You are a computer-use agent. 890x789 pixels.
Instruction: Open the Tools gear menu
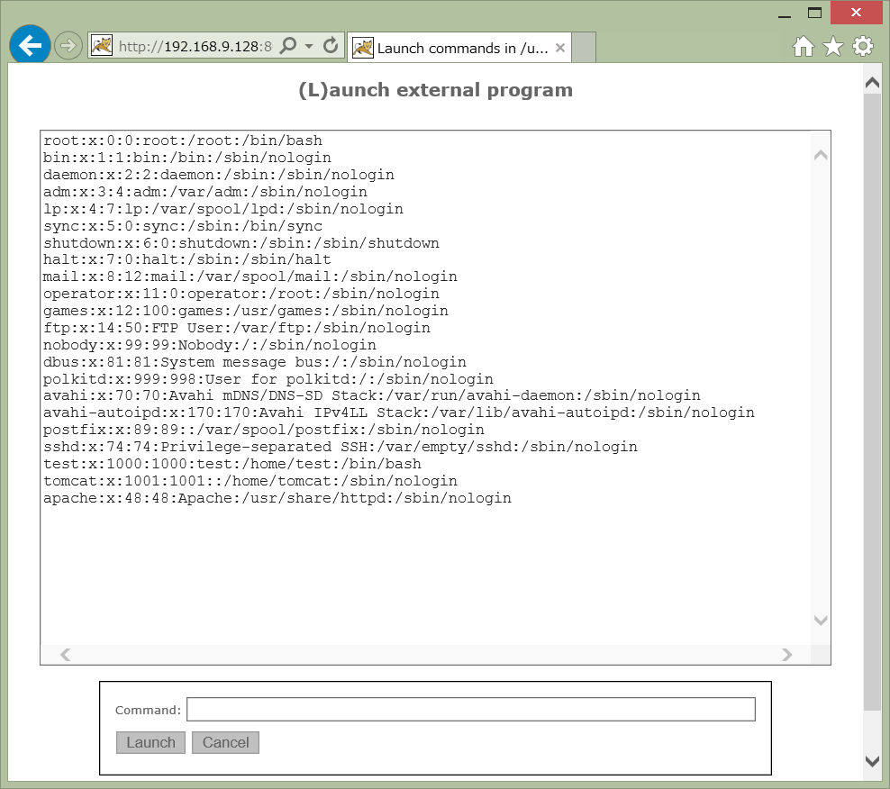[x=863, y=47]
